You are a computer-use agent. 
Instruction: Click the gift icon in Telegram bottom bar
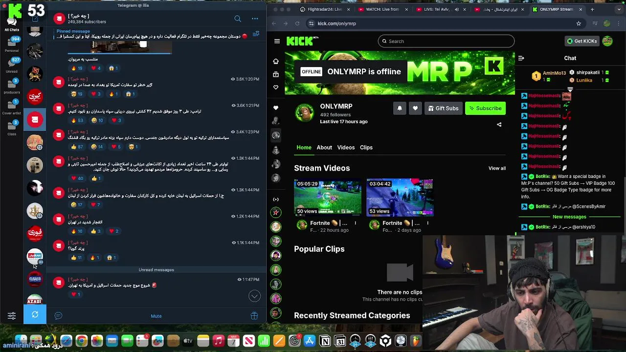[x=254, y=316]
